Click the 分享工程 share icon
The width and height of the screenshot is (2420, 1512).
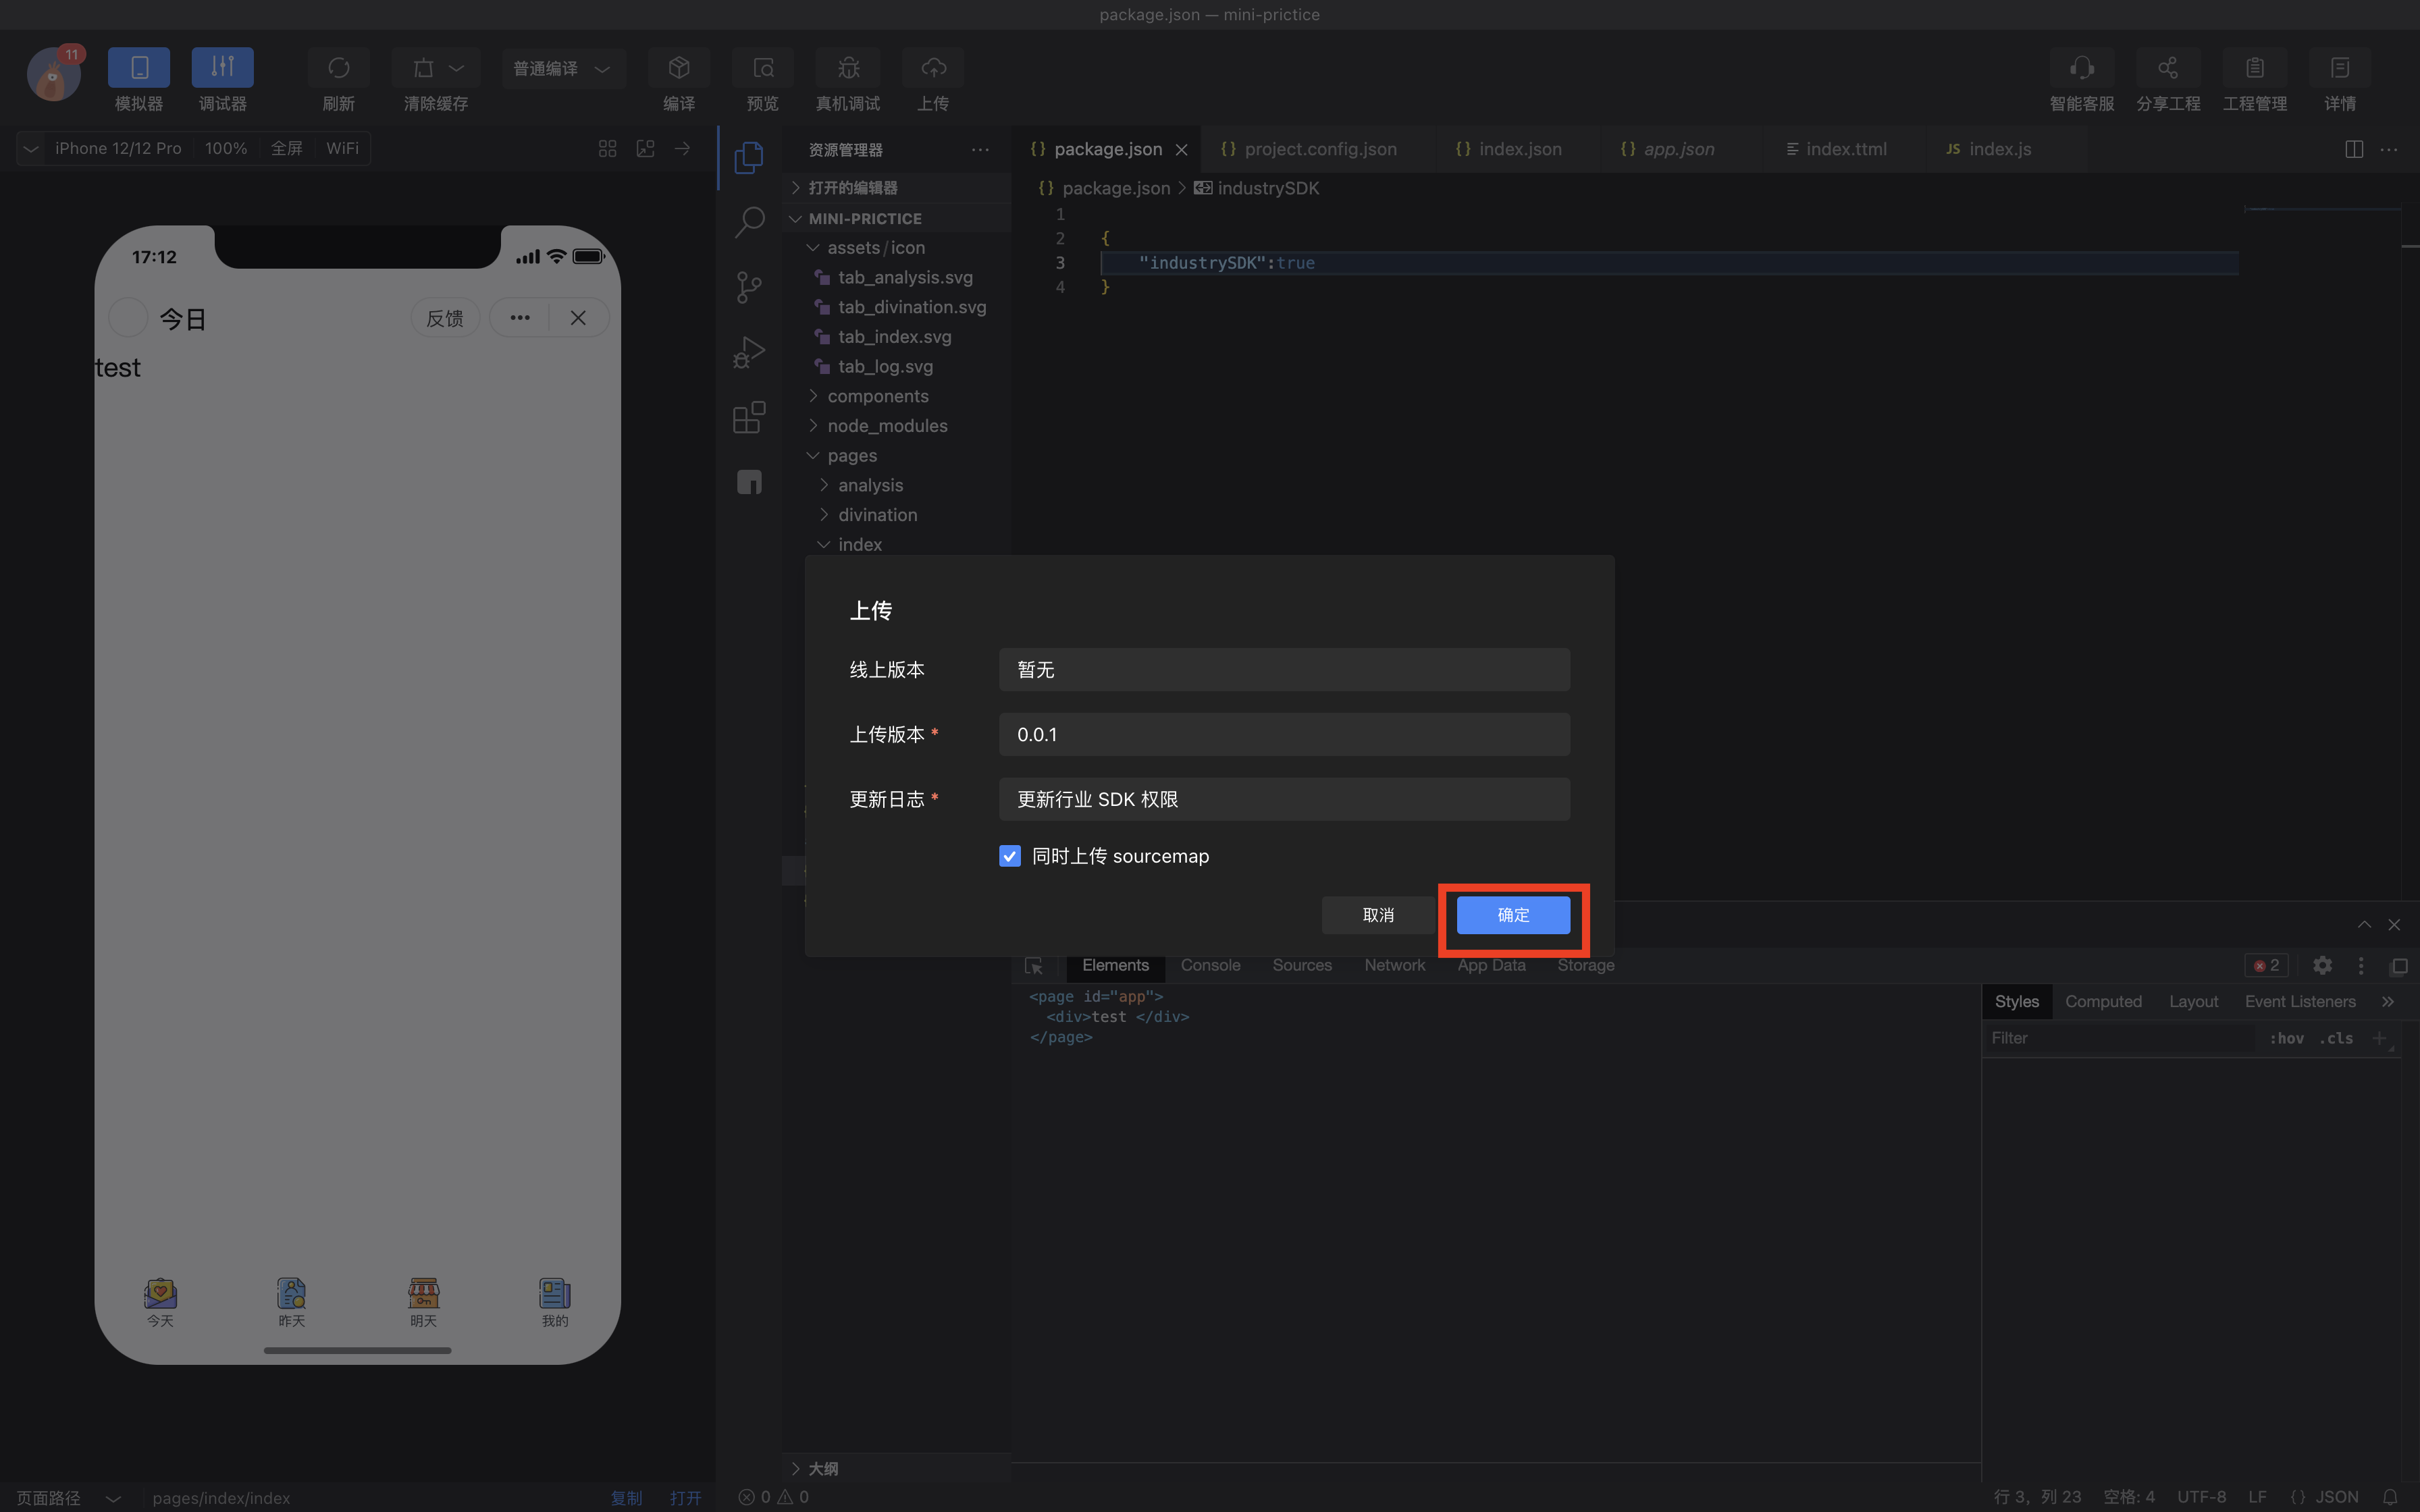(2168, 68)
